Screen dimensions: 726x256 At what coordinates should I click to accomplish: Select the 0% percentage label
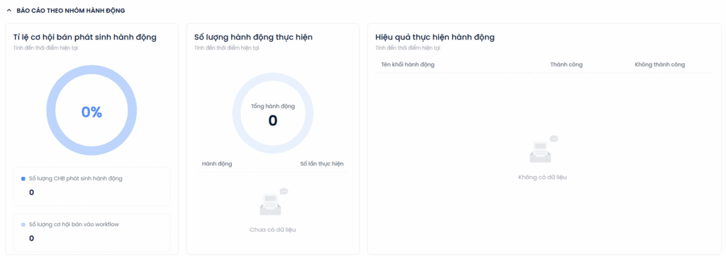(x=91, y=112)
